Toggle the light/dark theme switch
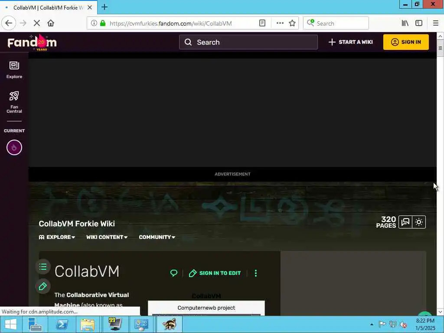The image size is (444, 333). [419, 222]
